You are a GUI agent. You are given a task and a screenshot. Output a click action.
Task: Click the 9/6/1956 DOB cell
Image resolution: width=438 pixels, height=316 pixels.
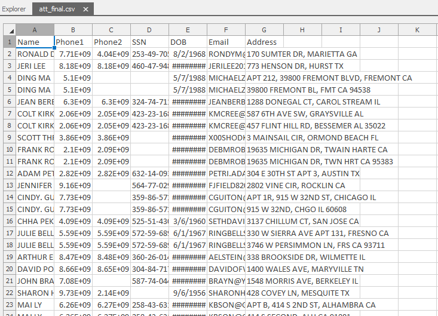[x=188, y=293]
